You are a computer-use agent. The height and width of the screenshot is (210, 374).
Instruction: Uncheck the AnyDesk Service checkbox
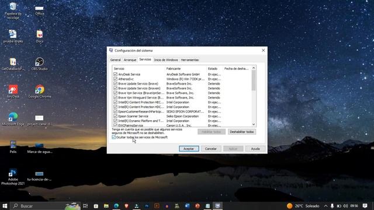pos(116,74)
